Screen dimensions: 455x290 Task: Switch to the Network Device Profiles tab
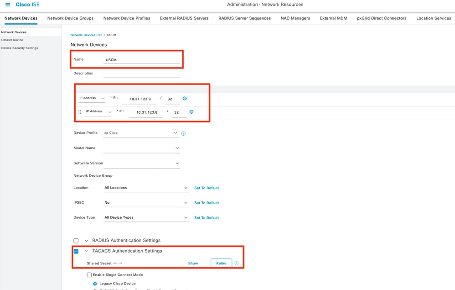[126, 18]
